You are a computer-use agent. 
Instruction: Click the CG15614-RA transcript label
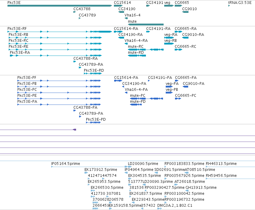(x=126, y=29)
